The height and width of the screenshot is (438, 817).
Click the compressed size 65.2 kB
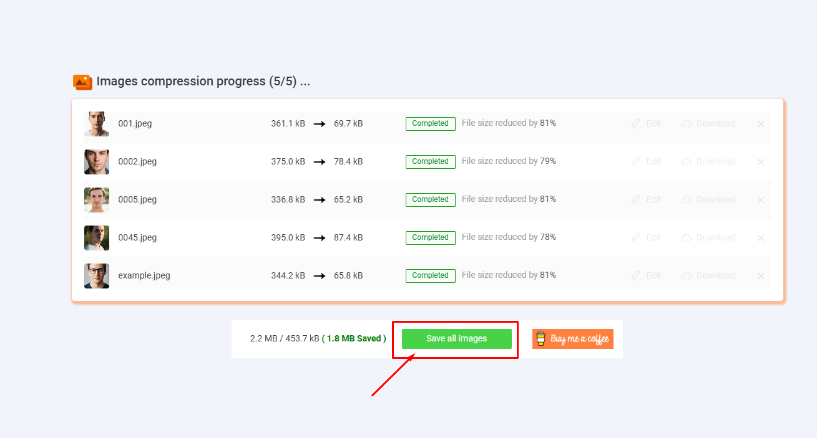[x=348, y=200]
